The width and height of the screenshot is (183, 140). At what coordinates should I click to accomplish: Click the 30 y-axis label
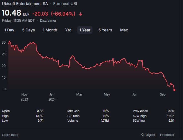point(4,42)
